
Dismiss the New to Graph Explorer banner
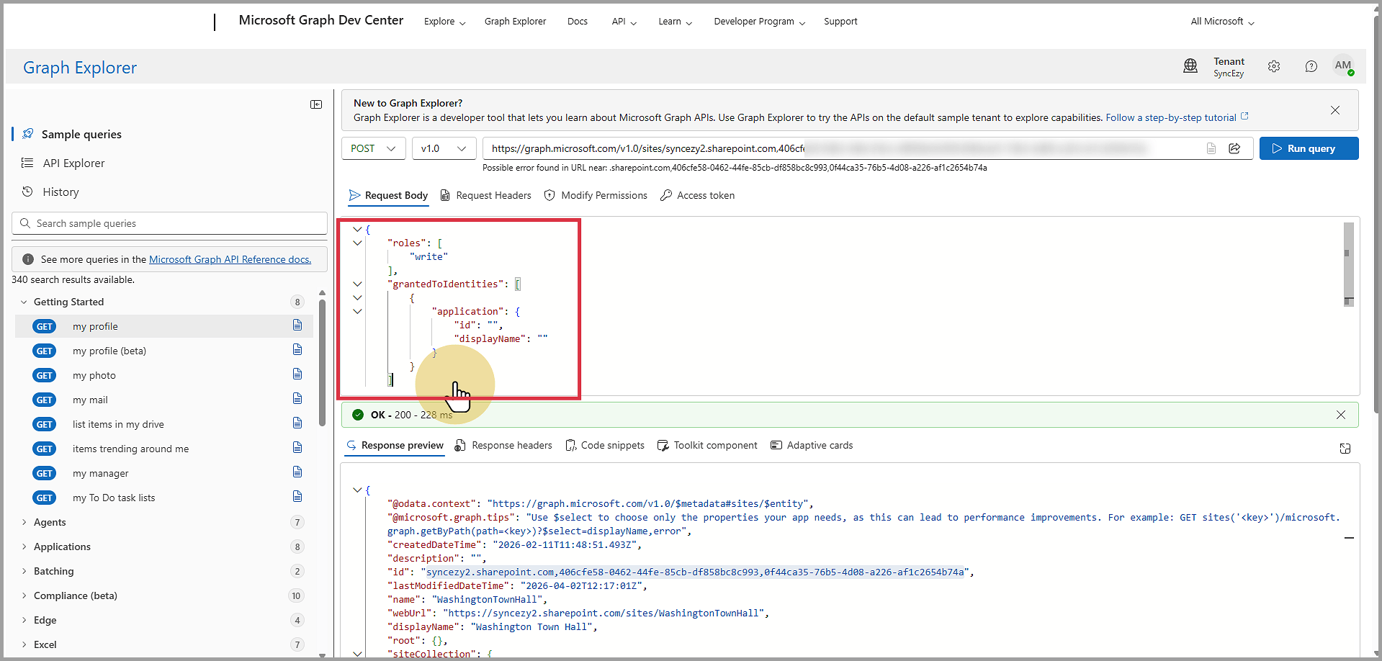pos(1335,110)
